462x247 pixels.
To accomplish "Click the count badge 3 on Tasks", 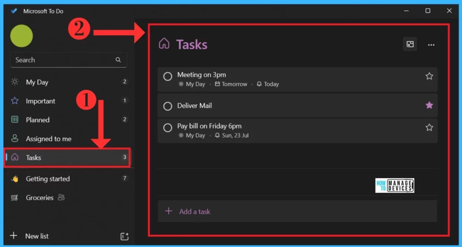I will tap(125, 157).
